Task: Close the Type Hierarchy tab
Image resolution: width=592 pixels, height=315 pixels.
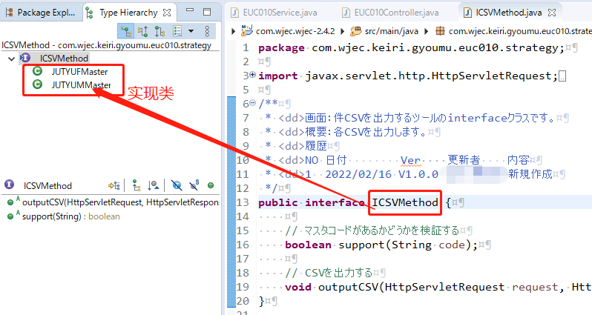Action: tap(167, 13)
